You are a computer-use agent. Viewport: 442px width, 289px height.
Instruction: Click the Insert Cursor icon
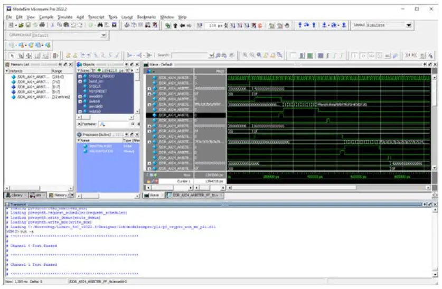(68, 55)
